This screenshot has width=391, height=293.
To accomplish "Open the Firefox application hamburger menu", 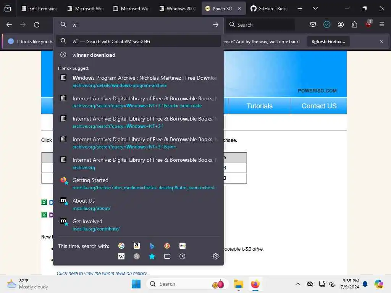I will (382, 24).
